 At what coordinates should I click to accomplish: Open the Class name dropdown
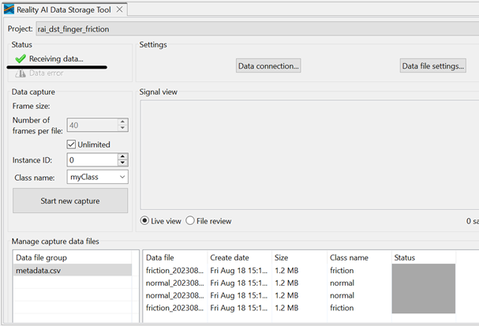(x=121, y=178)
